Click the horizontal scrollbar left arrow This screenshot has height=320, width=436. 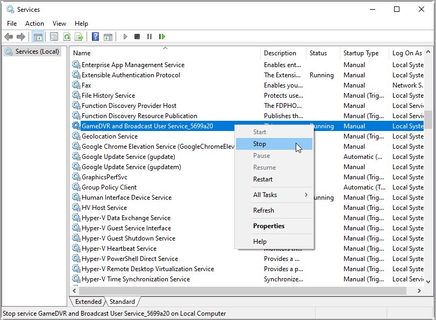pos(74,290)
